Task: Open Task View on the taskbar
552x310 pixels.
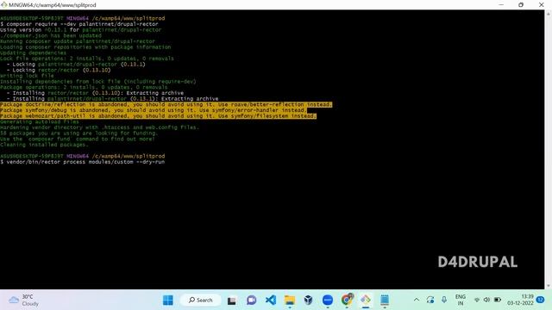Action: 232,301
